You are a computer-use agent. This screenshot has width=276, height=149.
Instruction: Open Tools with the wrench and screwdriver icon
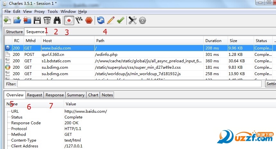click(132, 20)
